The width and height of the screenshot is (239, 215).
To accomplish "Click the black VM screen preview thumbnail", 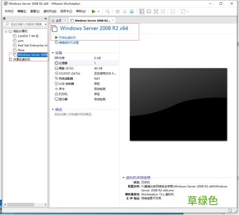I will pos(178,104).
